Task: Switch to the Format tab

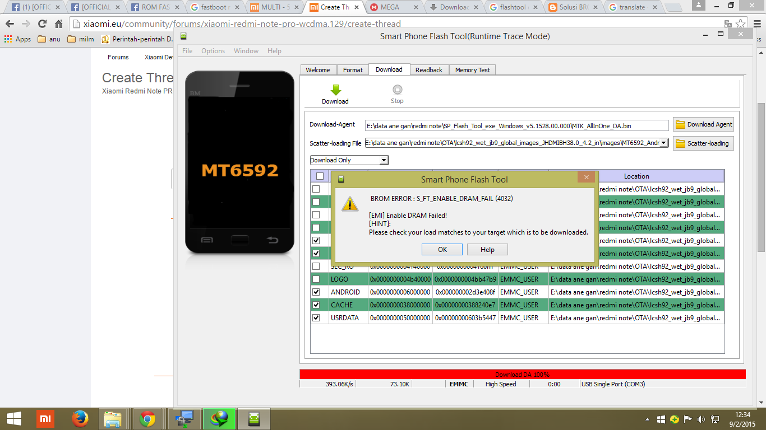Action: click(353, 70)
